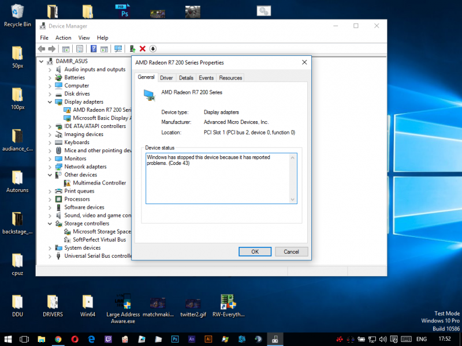
Task: Expand the Disk drives category
Action: 50,94
